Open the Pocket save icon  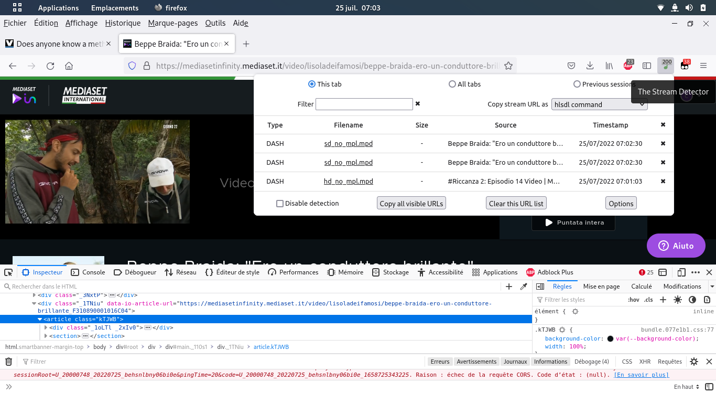(x=571, y=66)
